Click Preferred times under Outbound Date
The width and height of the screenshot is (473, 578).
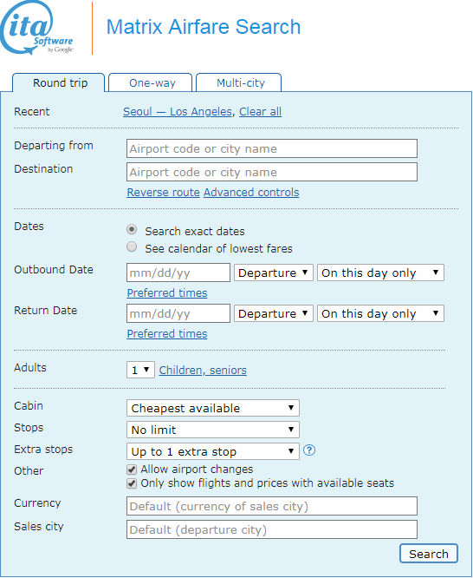coord(167,293)
